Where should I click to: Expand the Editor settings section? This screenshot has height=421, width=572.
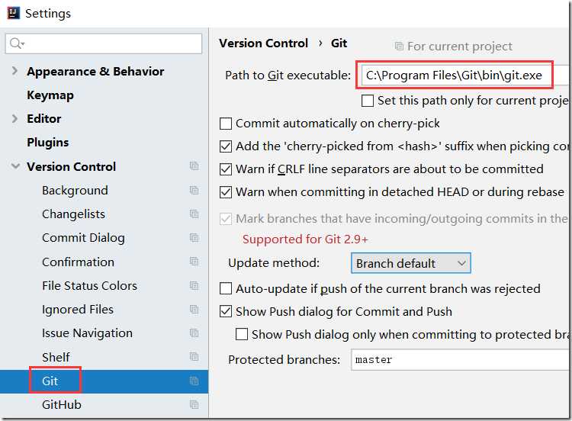(x=15, y=119)
